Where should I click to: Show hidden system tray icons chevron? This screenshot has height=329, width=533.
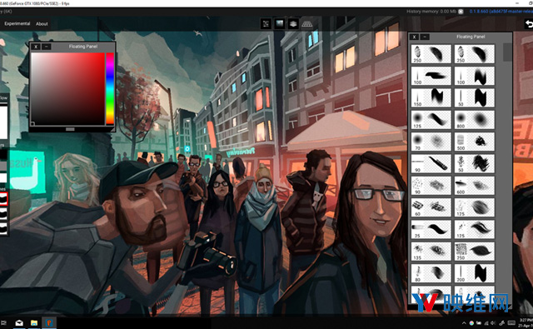point(464,323)
